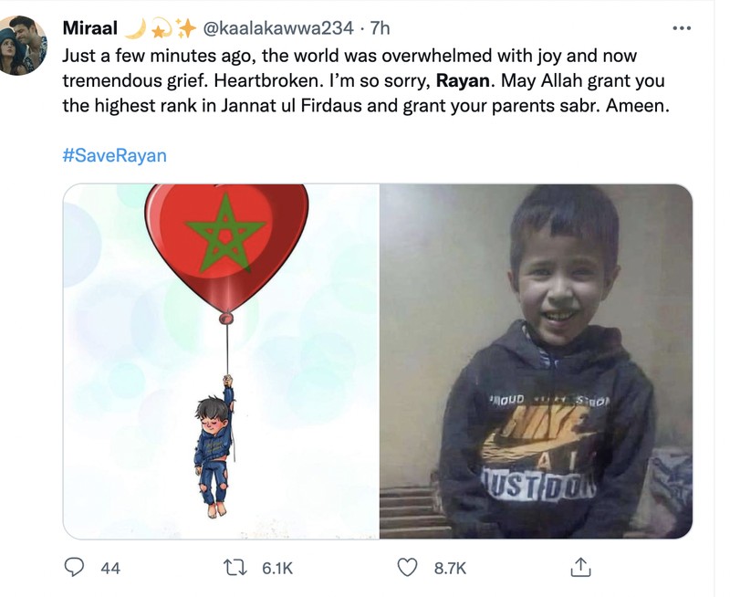Click the reply speech bubble icon
The width and height of the screenshot is (730, 597).
[x=75, y=567]
